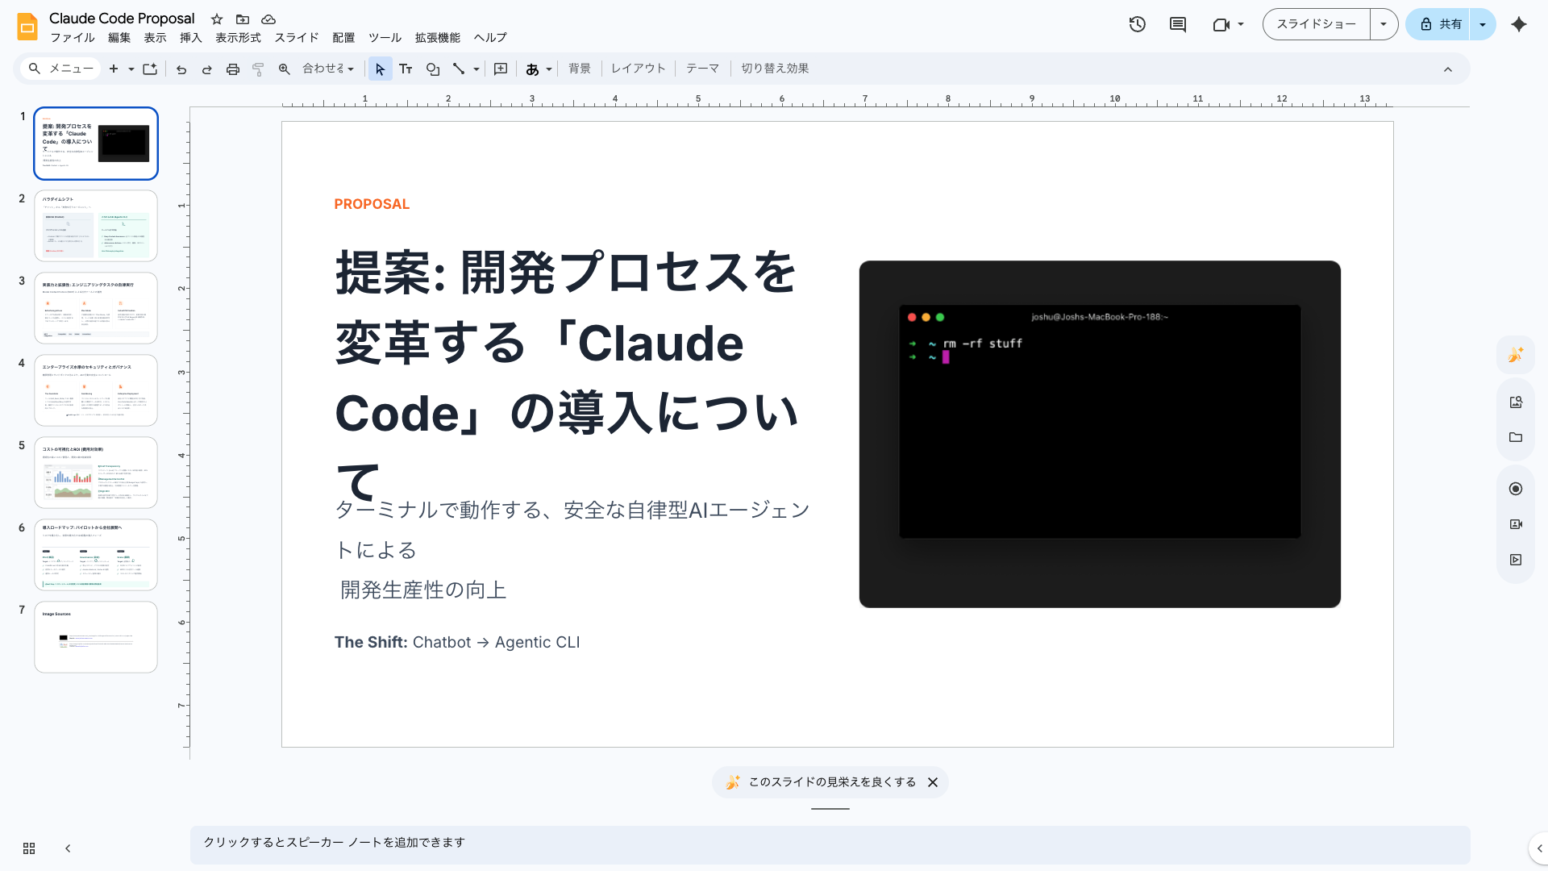This screenshot has width=1548, height=871.
Task: Open the Gemini AI sidebar sparkle icon
Action: (1519, 24)
